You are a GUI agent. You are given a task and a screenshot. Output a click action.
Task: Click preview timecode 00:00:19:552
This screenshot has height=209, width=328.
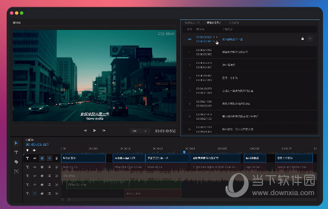tap(165, 131)
